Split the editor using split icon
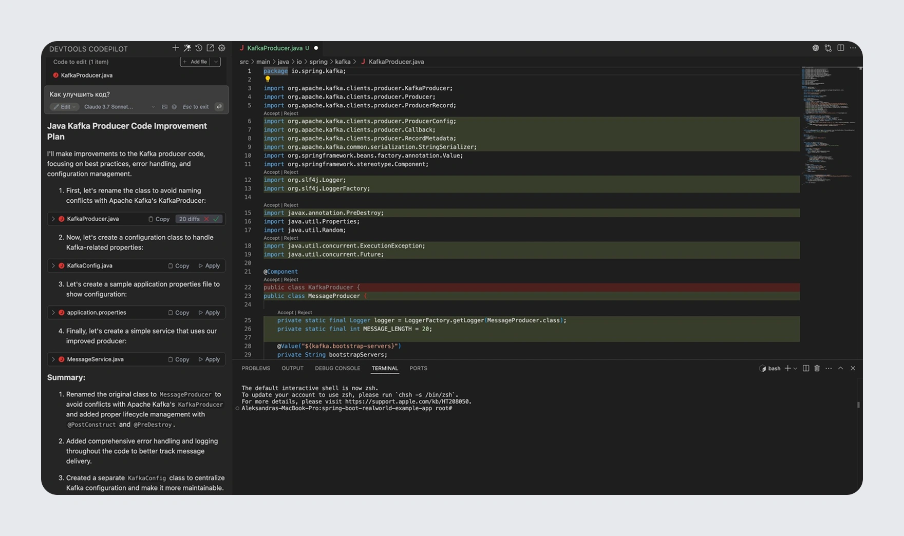The width and height of the screenshot is (904, 536). coord(841,48)
